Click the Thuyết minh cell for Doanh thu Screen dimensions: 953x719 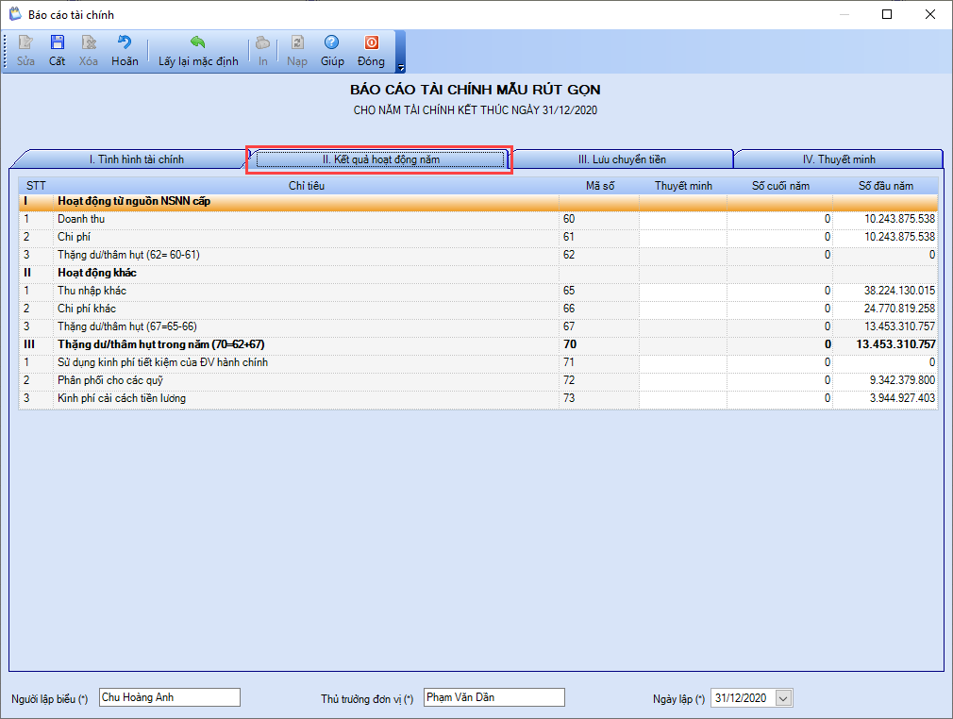point(683,219)
